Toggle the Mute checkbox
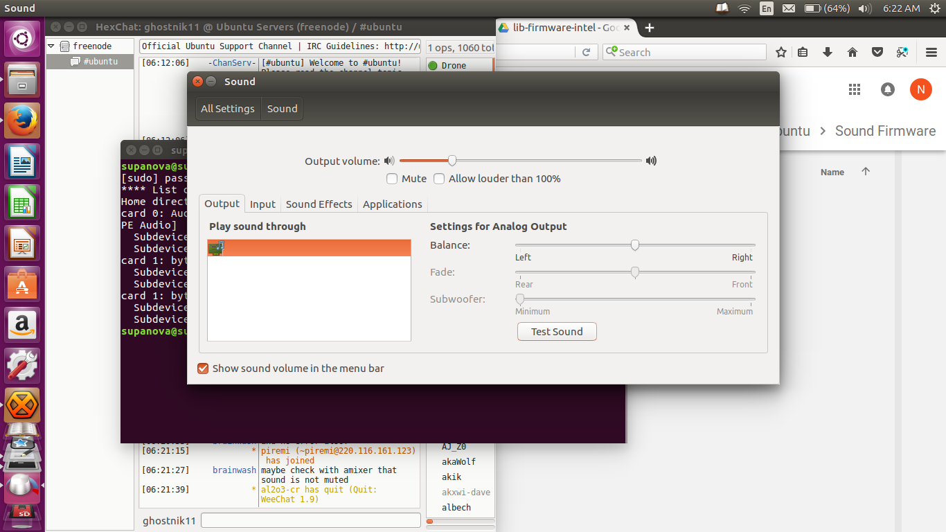This screenshot has width=946, height=532. click(x=392, y=179)
